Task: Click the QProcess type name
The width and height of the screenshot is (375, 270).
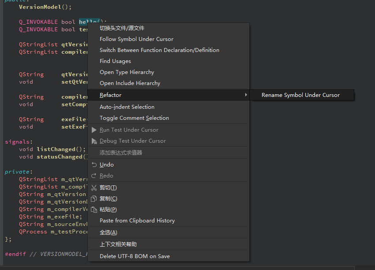Action: [33, 232]
